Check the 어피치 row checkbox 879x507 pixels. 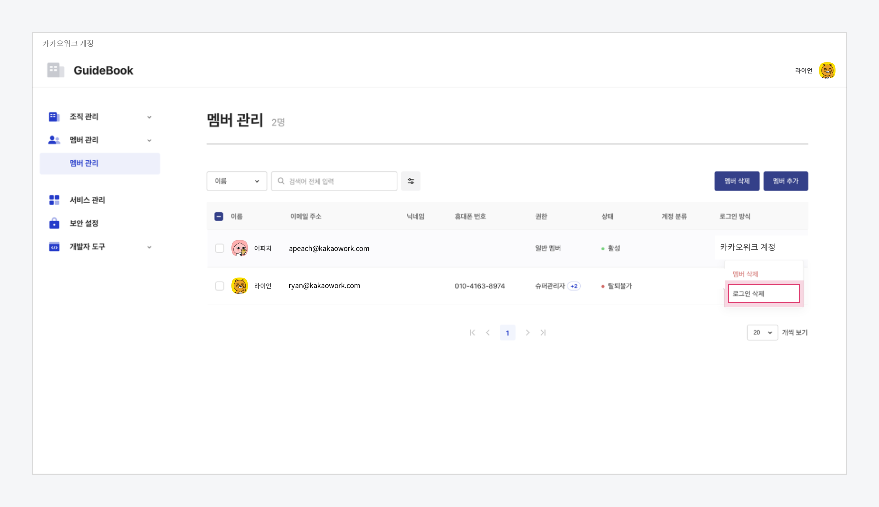pyautogui.click(x=219, y=248)
